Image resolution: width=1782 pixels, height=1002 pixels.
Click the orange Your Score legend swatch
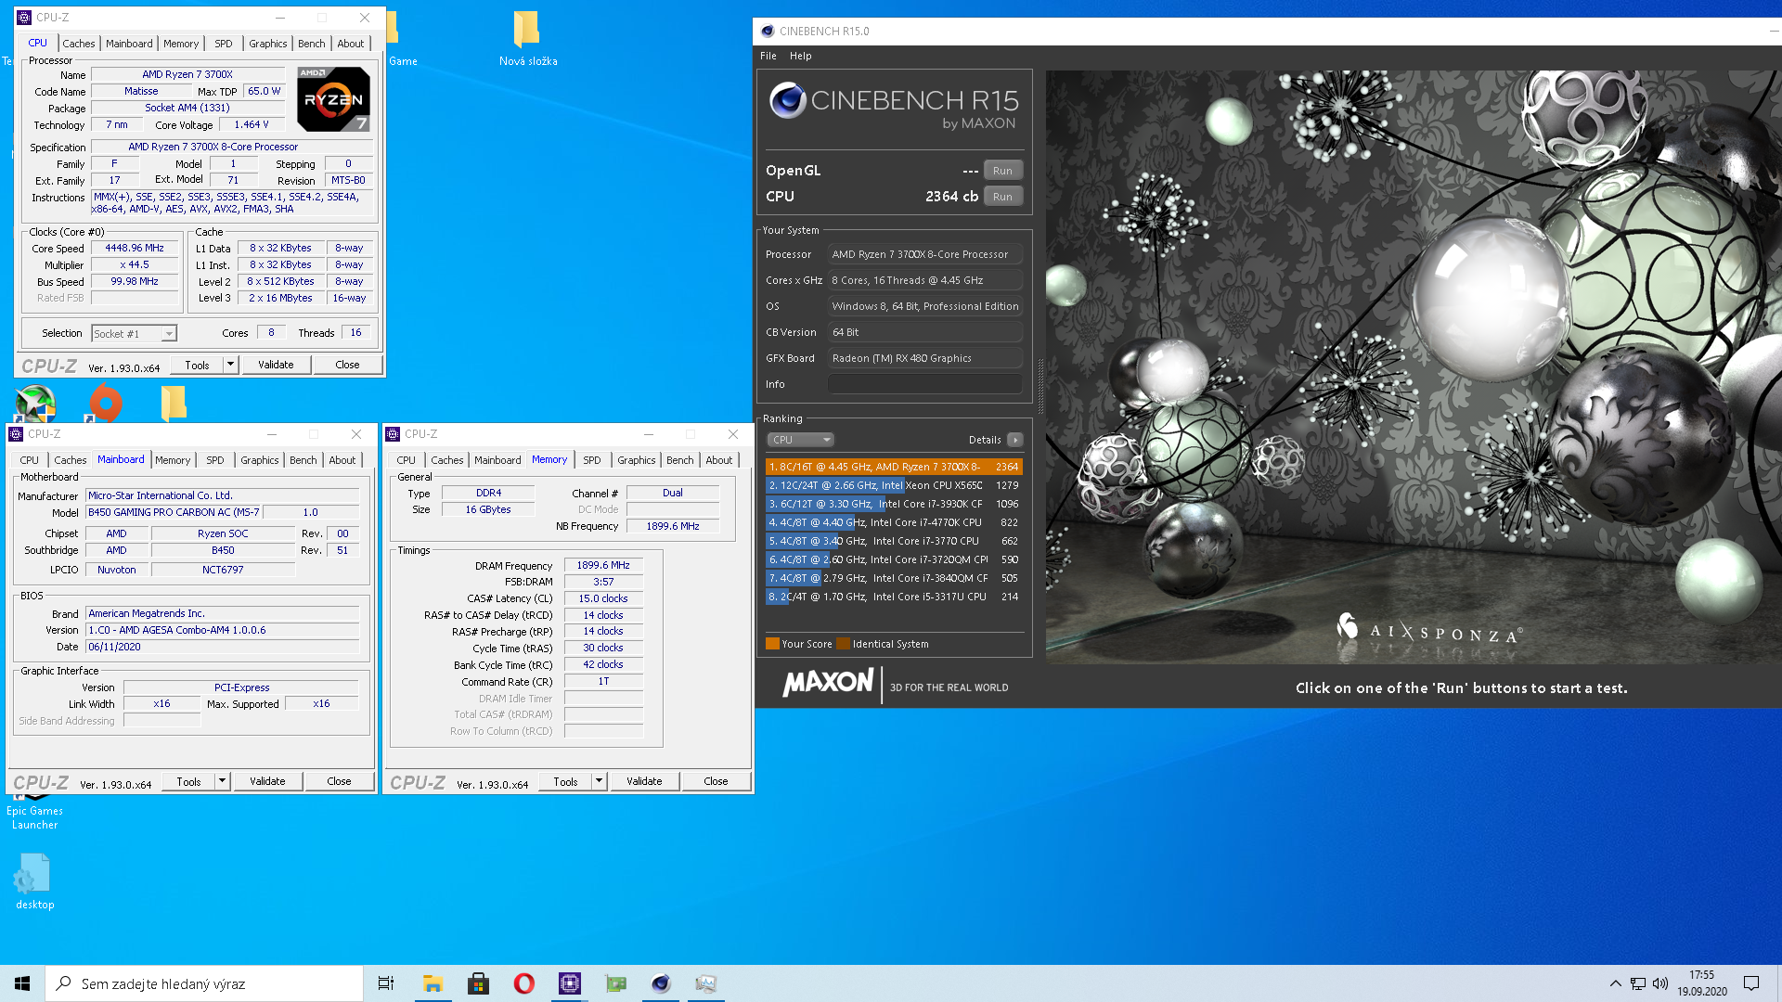[772, 644]
